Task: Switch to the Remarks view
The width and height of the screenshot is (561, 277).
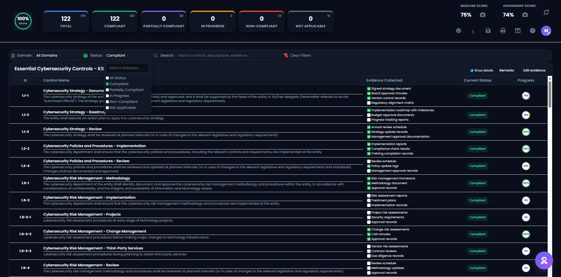Action: tap(506, 70)
